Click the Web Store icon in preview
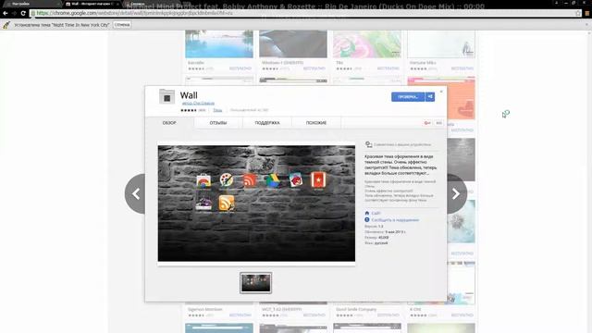This screenshot has width=592, height=333. coord(203,181)
